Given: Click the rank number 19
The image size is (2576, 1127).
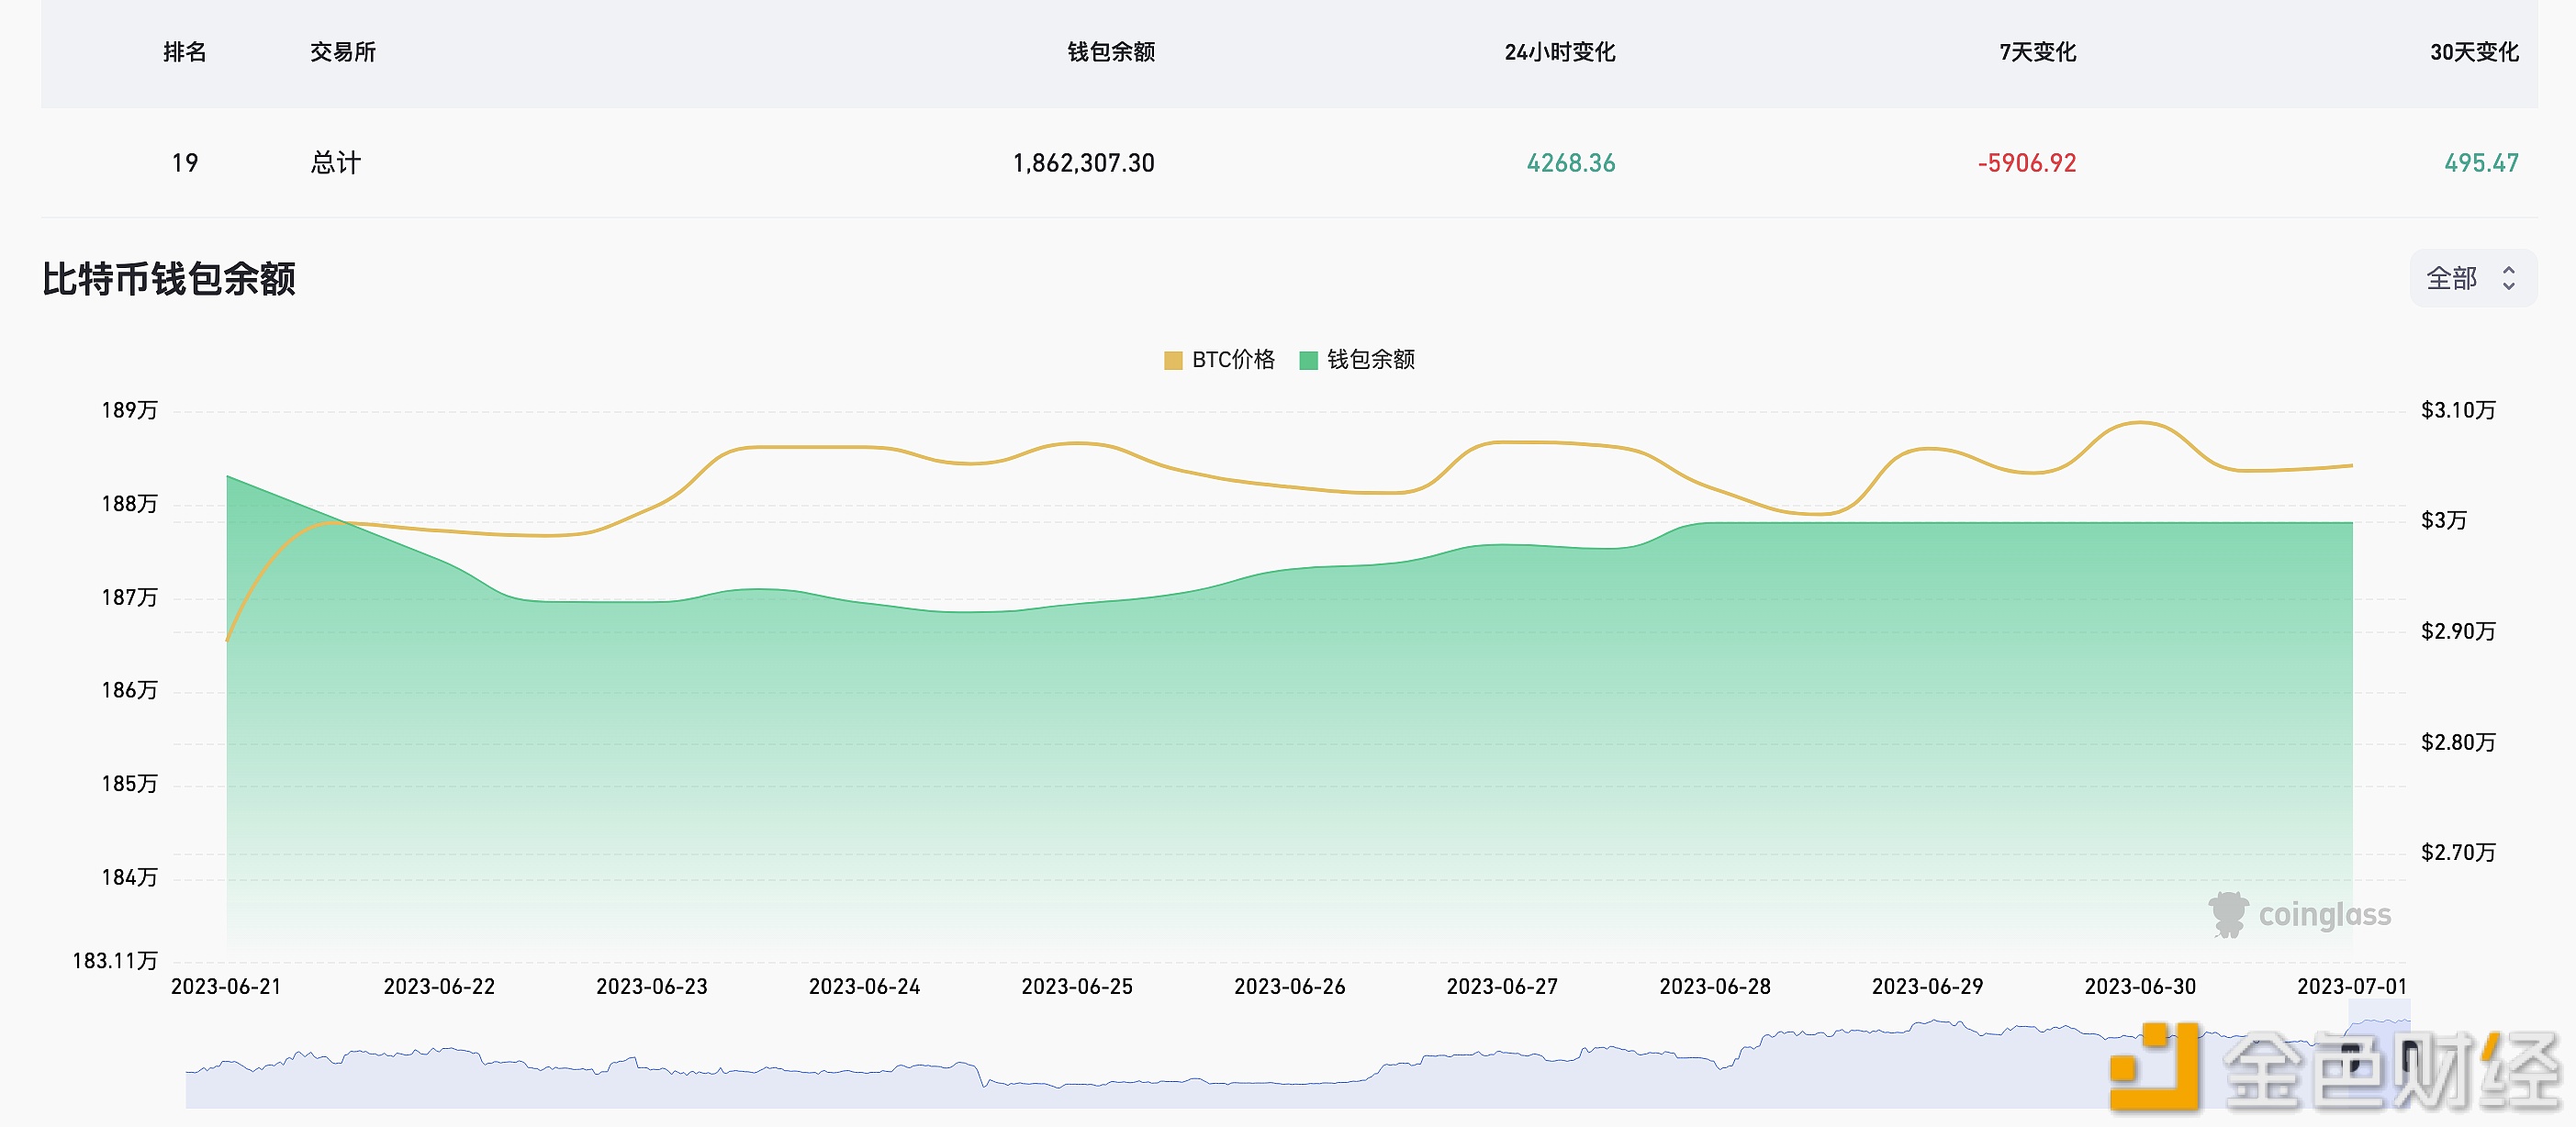Looking at the screenshot, I should (x=185, y=163).
